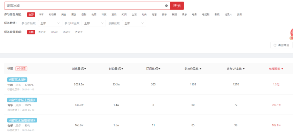Open the 参与UP主数 dropdown
The width and height of the screenshot is (293, 134).
(94, 23)
